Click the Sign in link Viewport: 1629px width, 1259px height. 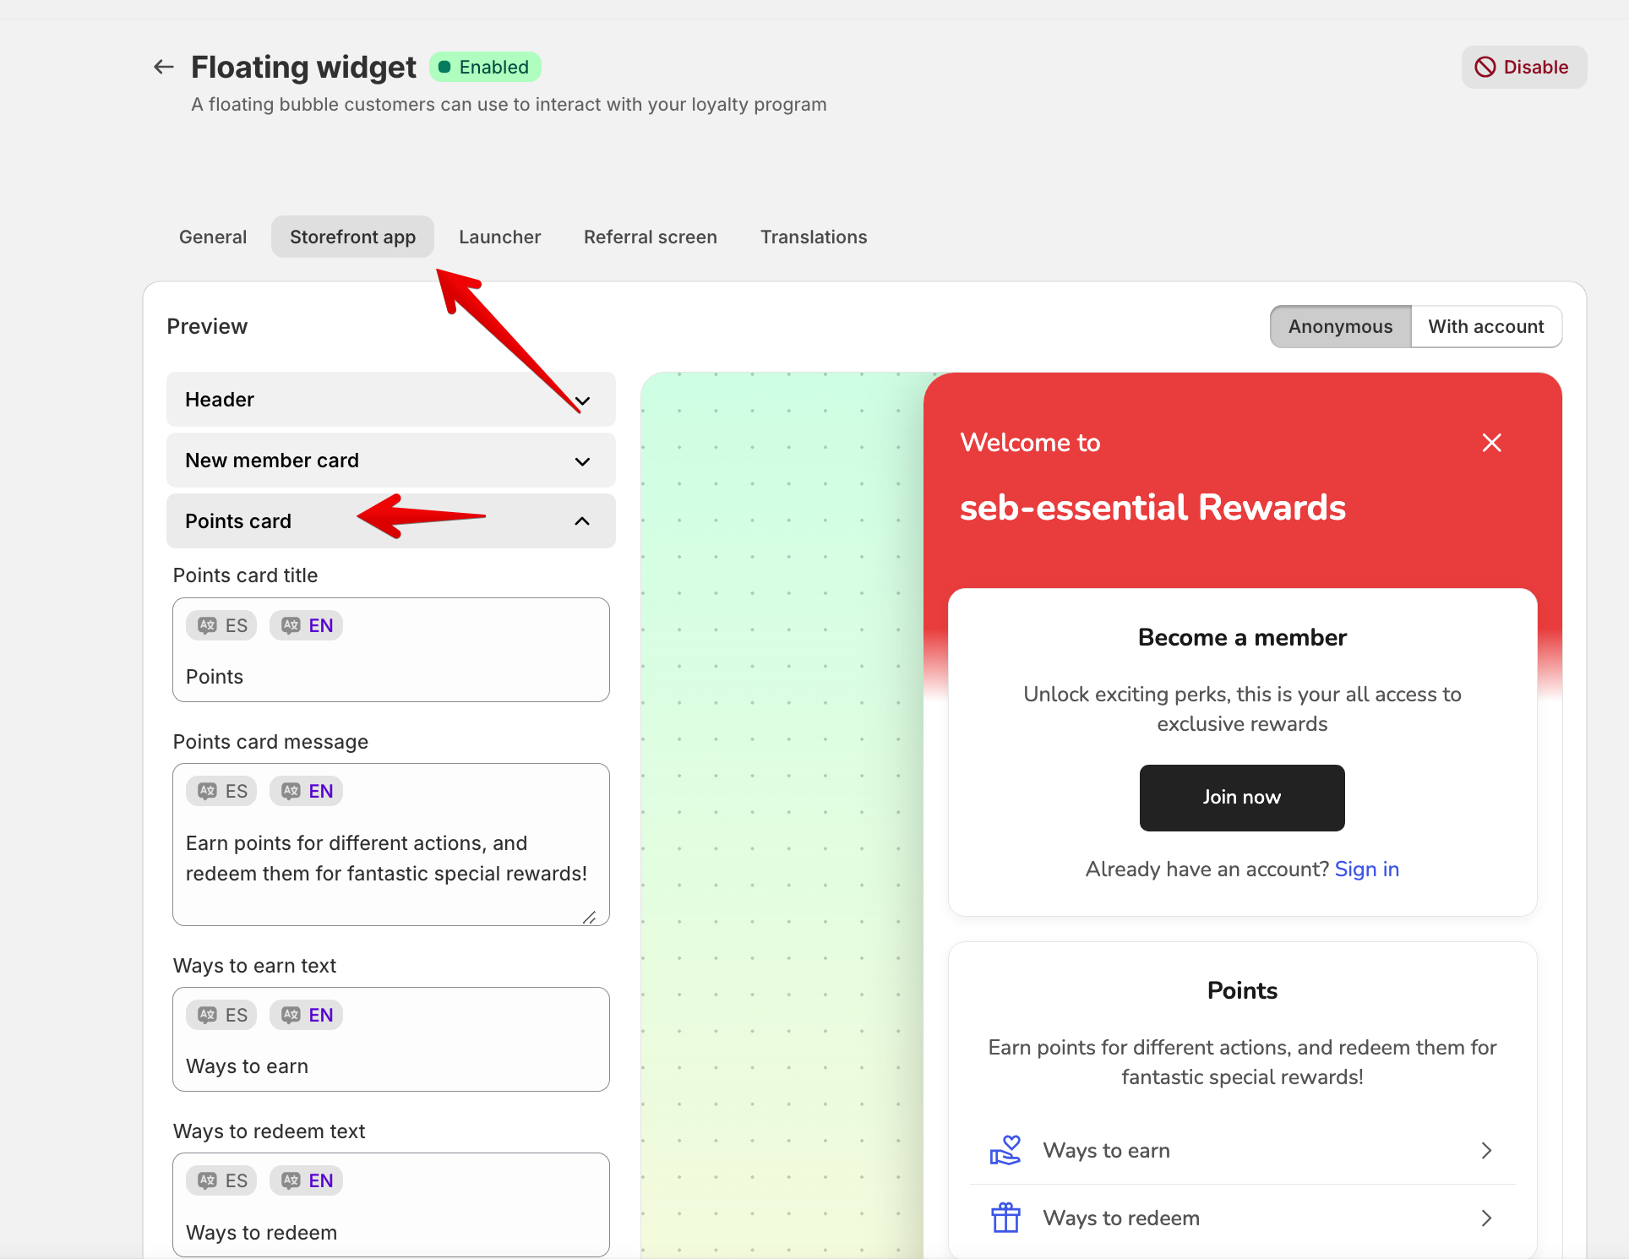click(1367, 869)
